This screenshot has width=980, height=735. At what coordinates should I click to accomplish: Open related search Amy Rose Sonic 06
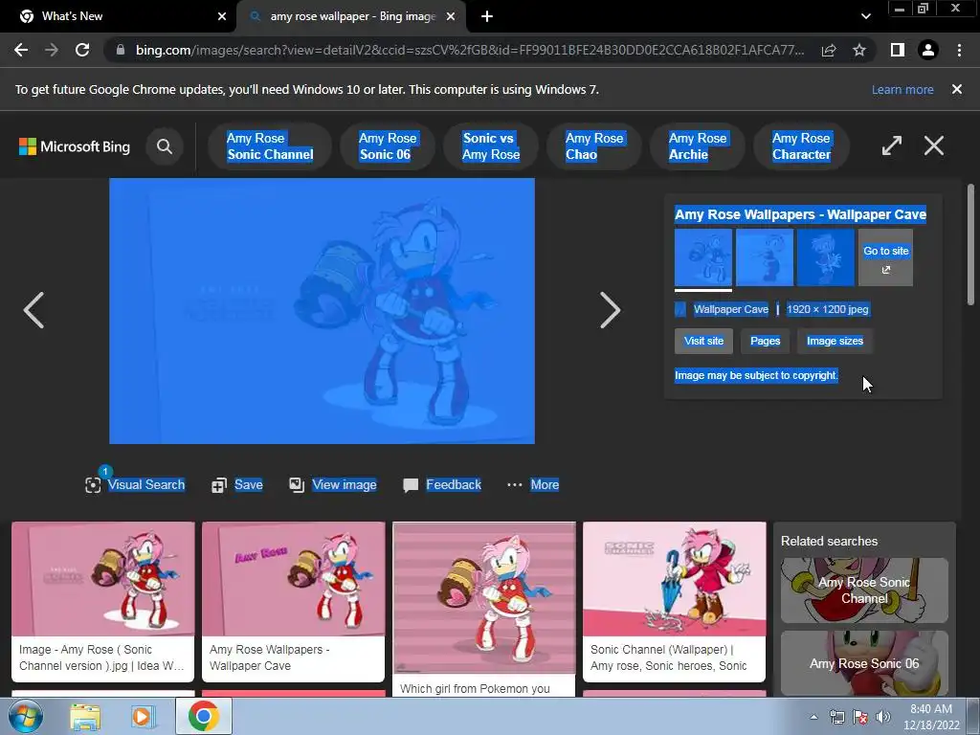coord(864,663)
